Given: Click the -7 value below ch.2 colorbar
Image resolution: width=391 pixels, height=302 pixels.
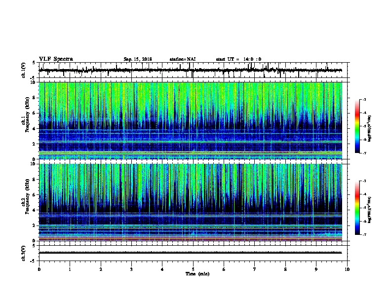Looking at the screenshot, I should coord(364,234).
